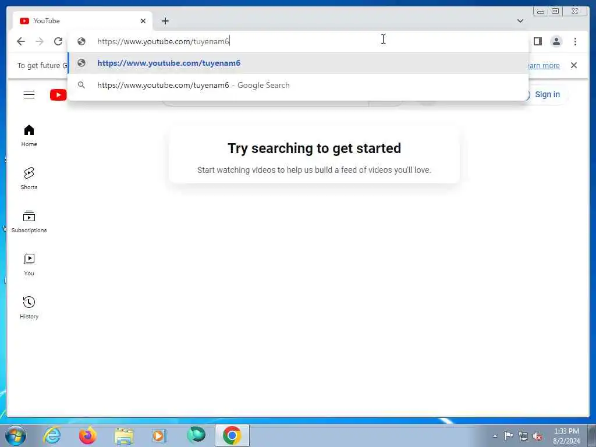Click the 'Try searching to get started' heading
596x447 pixels.
314,148
